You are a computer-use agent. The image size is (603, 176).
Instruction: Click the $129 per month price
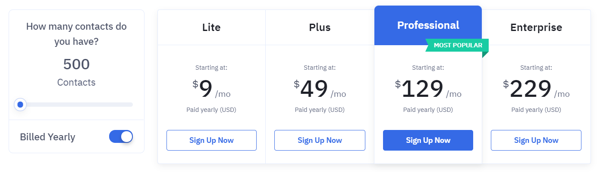(x=422, y=90)
